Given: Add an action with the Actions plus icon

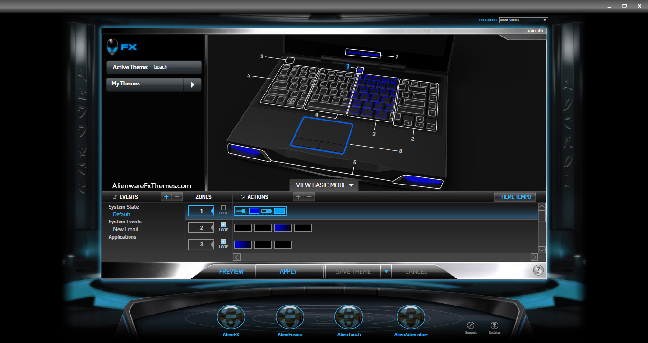Looking at the screenshot, I should point(298,196).
